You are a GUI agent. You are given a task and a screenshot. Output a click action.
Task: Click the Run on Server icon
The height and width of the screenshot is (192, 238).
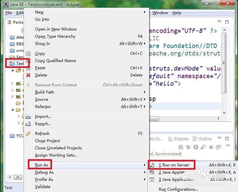[152, 165]
